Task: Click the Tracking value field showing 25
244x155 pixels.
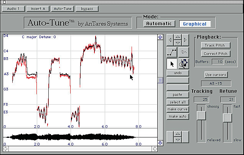Action: pyautogui.click(x=201, y=99)
